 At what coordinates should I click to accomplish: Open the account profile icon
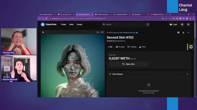(182, 24)
